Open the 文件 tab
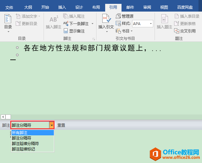 [x=9, y=7]
